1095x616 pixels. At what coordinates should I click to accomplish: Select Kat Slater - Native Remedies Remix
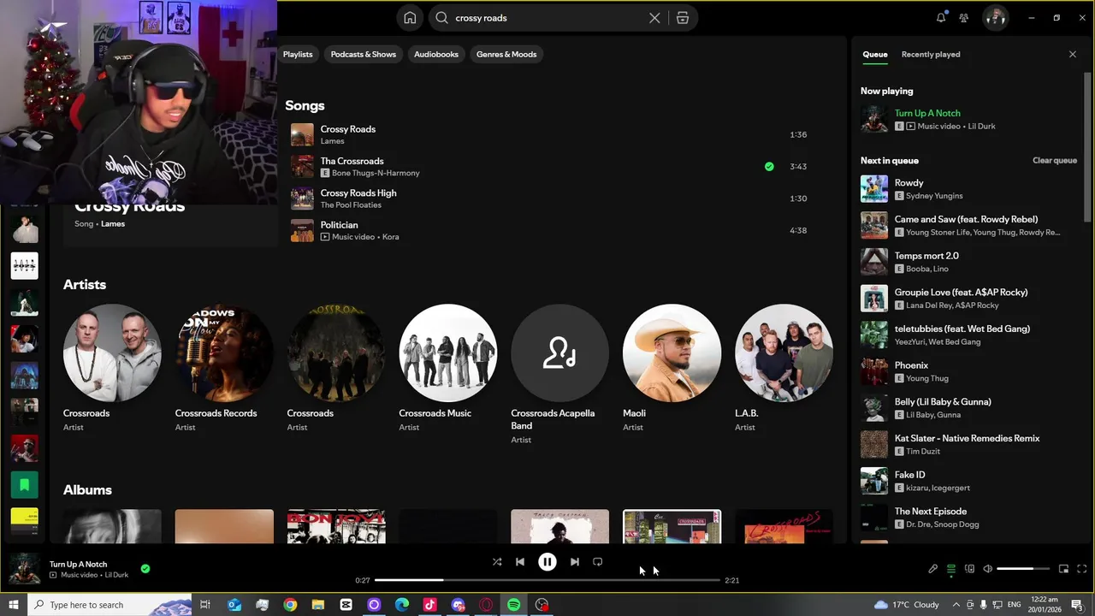pyautogui.click(x=970, y=444)
